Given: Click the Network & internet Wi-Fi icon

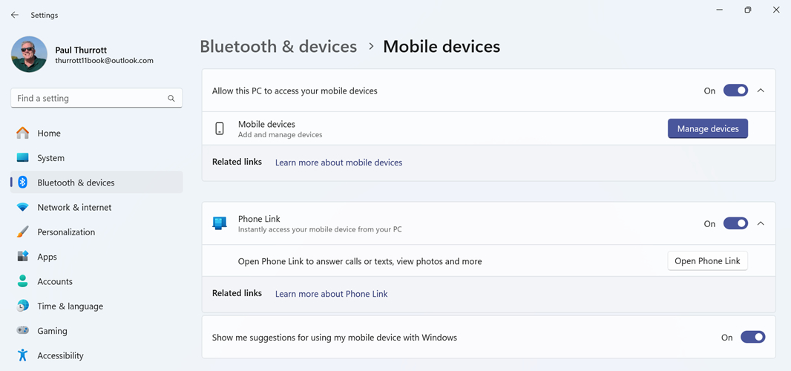Looking at the screenshot, I should click(x=23, y=208).
